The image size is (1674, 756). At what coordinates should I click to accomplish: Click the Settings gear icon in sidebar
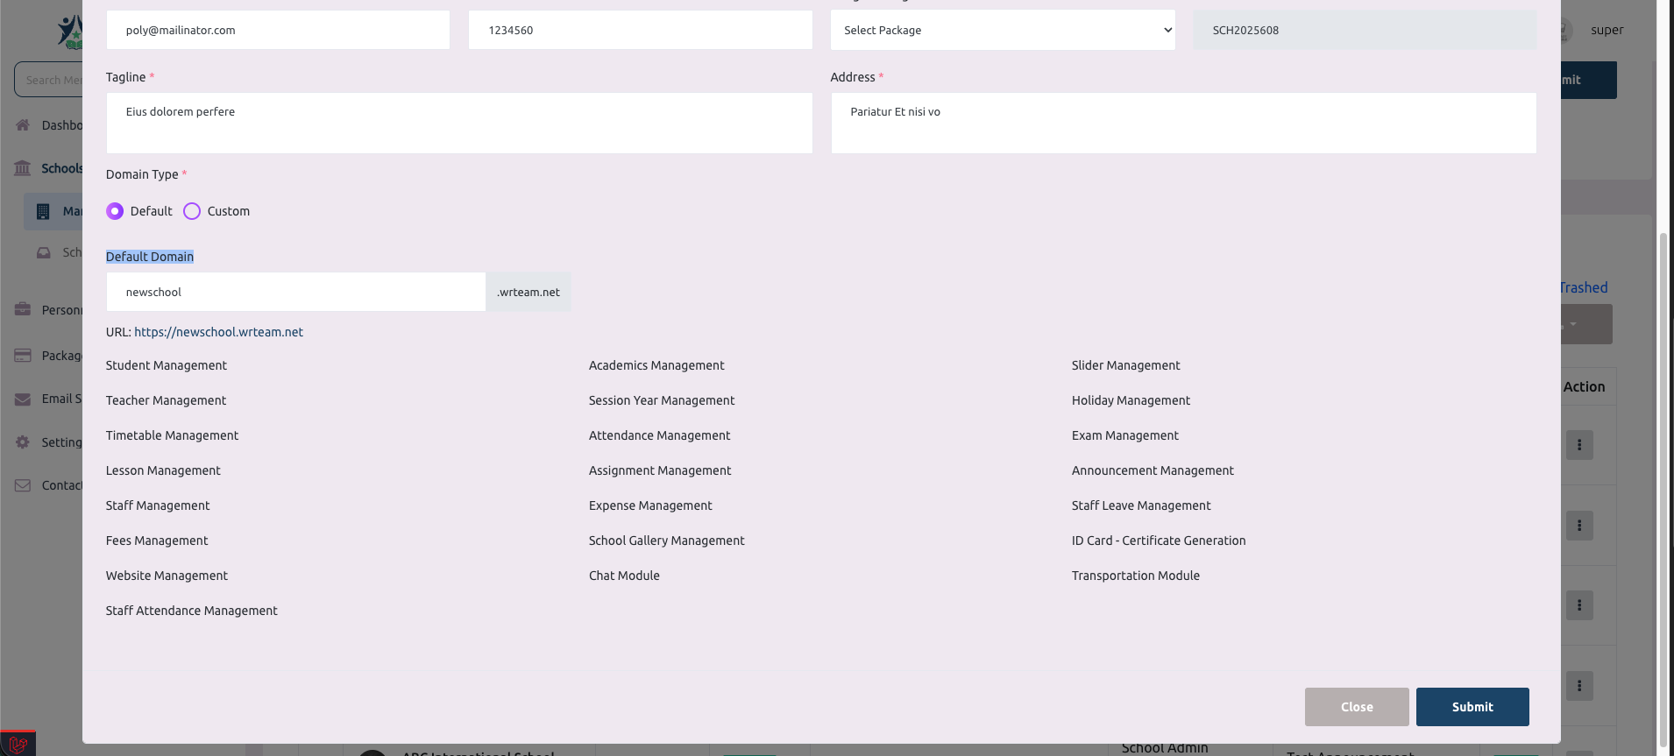point(23,442)
